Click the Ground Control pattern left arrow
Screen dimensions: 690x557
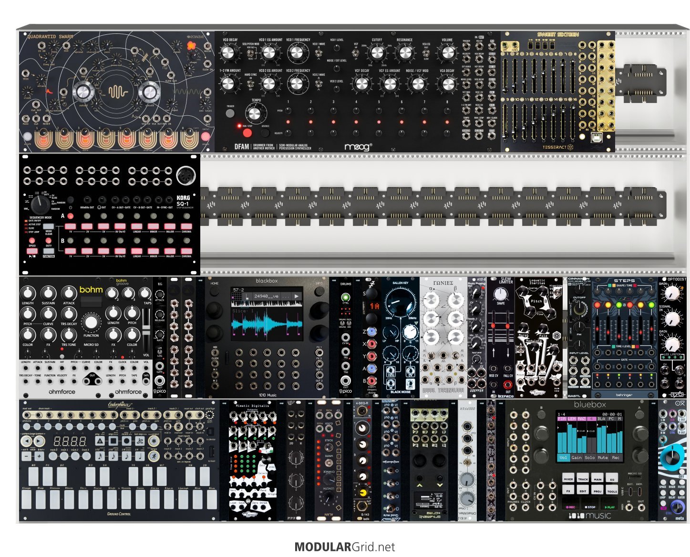pyautogui.click(x=27, y=441)
